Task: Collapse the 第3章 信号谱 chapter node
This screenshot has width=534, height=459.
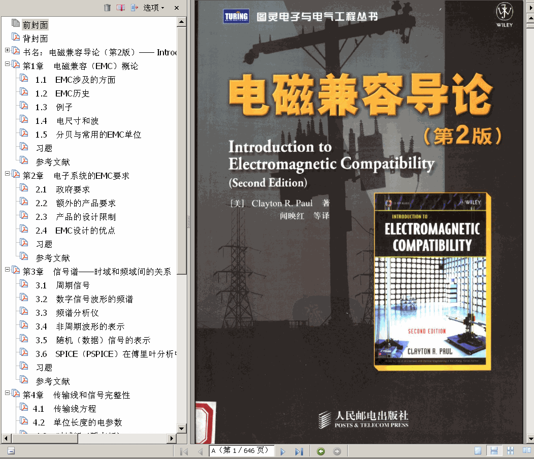Action: point(7,270)
